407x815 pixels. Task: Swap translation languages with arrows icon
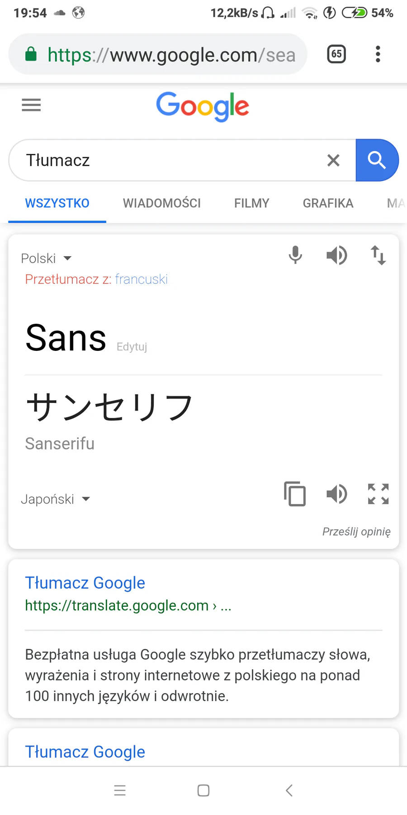click(x=378, y=255)
